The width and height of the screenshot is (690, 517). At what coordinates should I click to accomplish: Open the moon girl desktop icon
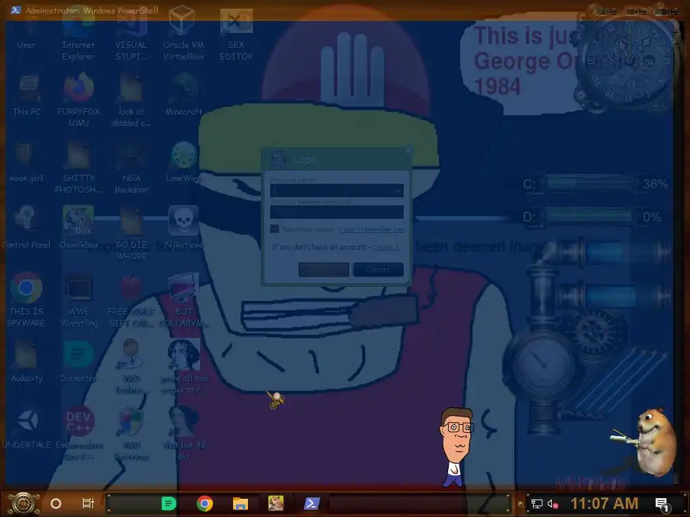point(26,162)
